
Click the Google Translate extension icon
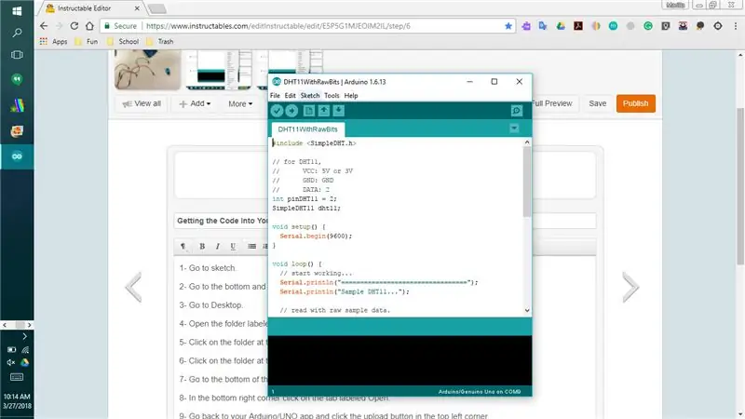tap(543, 26)
